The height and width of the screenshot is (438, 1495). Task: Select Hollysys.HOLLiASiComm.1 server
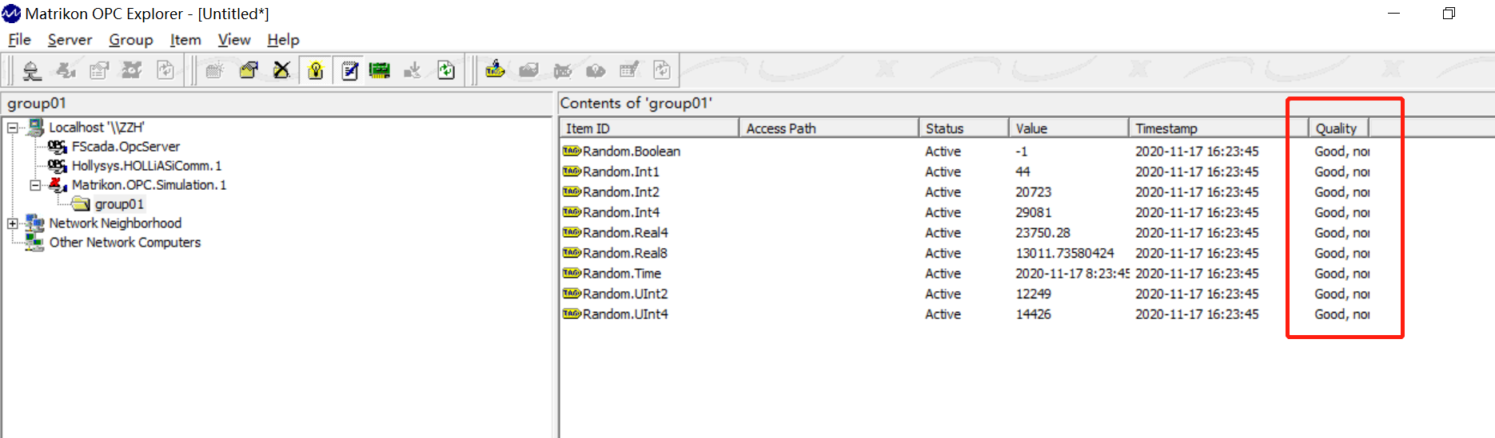(x=146, y=166)
